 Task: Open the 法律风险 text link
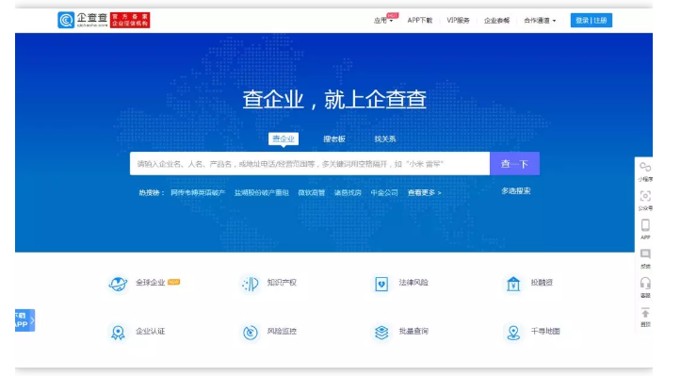click(x=413, y=283)
